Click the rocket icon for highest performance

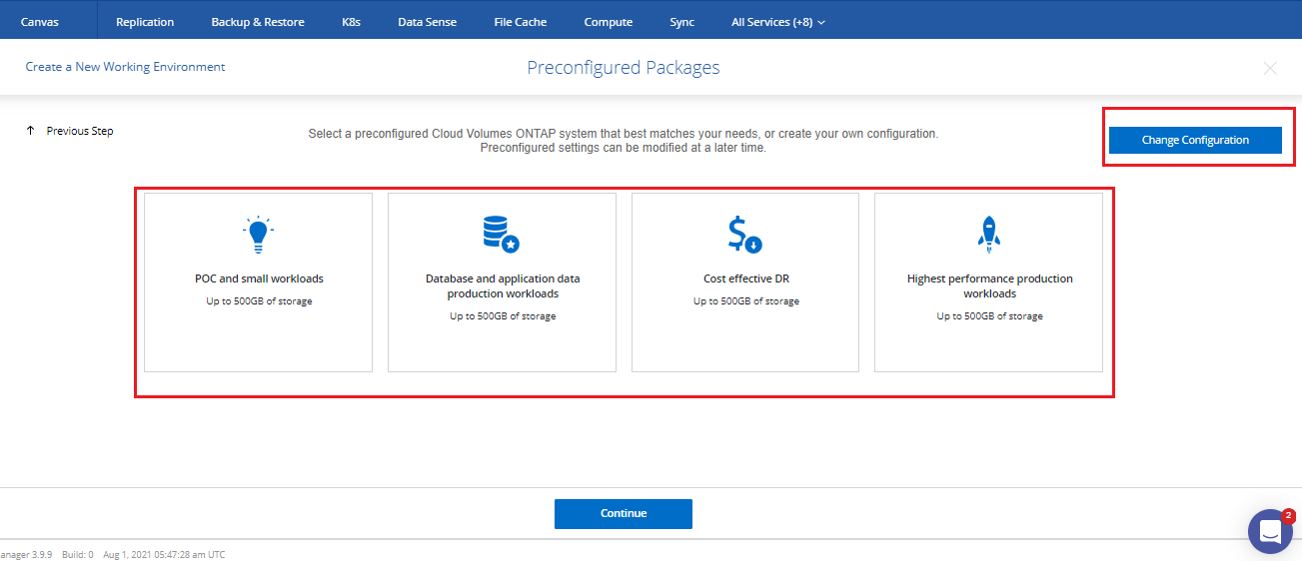click(988, 234)
